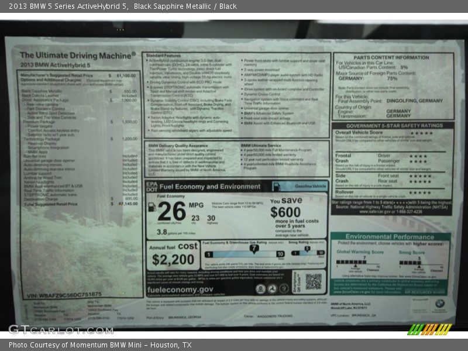Click 'BMW Ultimate Service' heading

261,145
